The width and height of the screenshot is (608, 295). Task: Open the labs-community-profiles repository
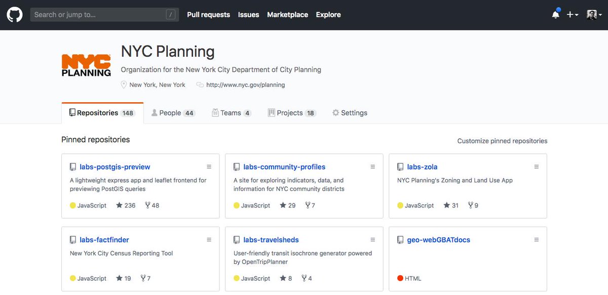[x=284, y=167]
